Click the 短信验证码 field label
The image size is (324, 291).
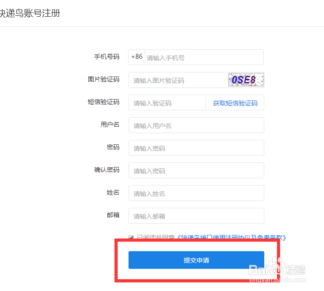tap(104, 102)
